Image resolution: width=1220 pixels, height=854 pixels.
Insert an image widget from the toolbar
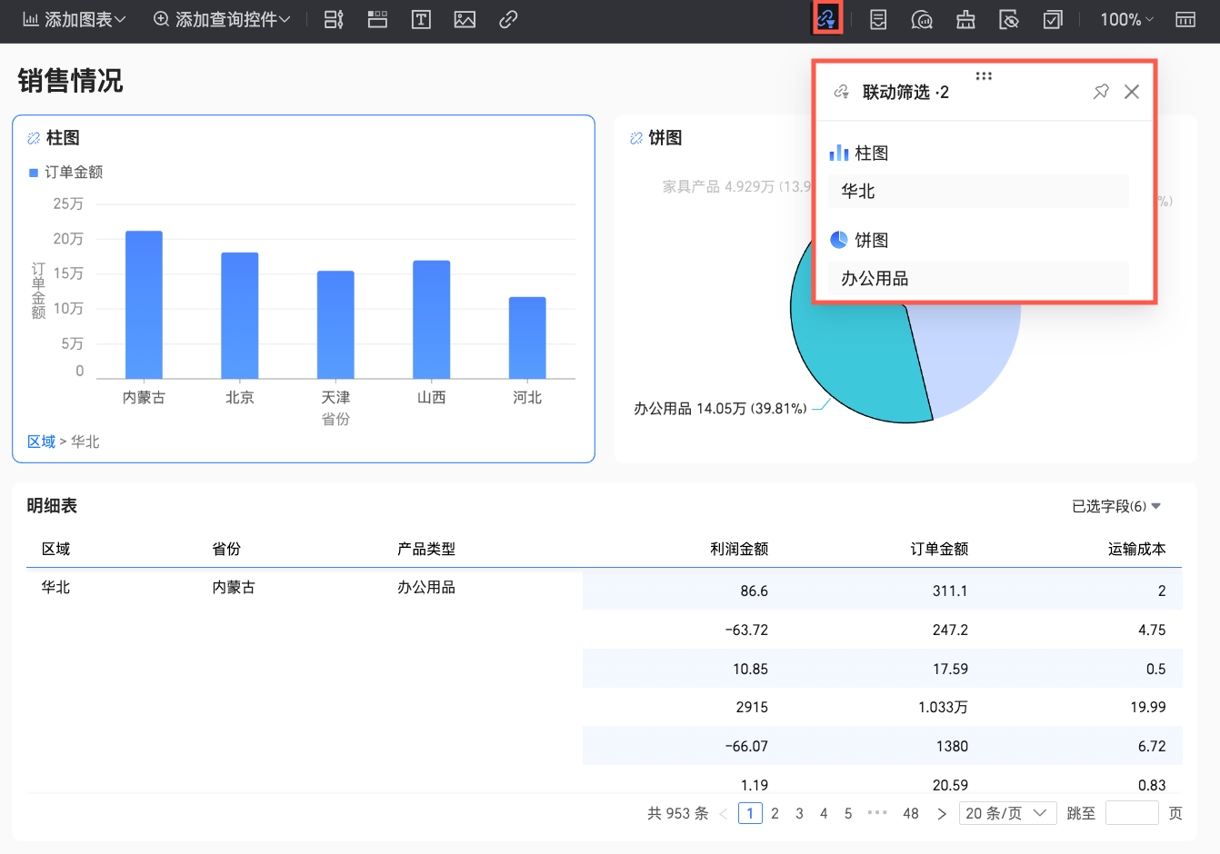[465, 19]
